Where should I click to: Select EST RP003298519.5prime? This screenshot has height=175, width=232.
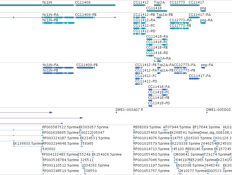tap(61, 171)
